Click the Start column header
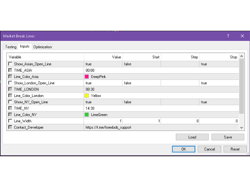The image size is (250, 187). [x=142, y=57]
